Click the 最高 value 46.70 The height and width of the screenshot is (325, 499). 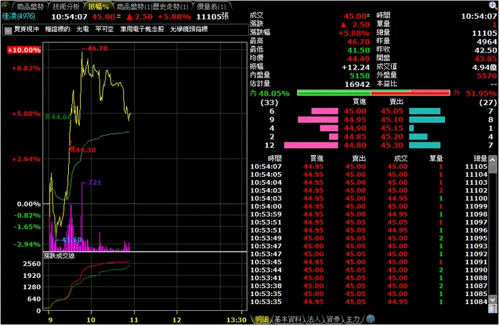358,42
